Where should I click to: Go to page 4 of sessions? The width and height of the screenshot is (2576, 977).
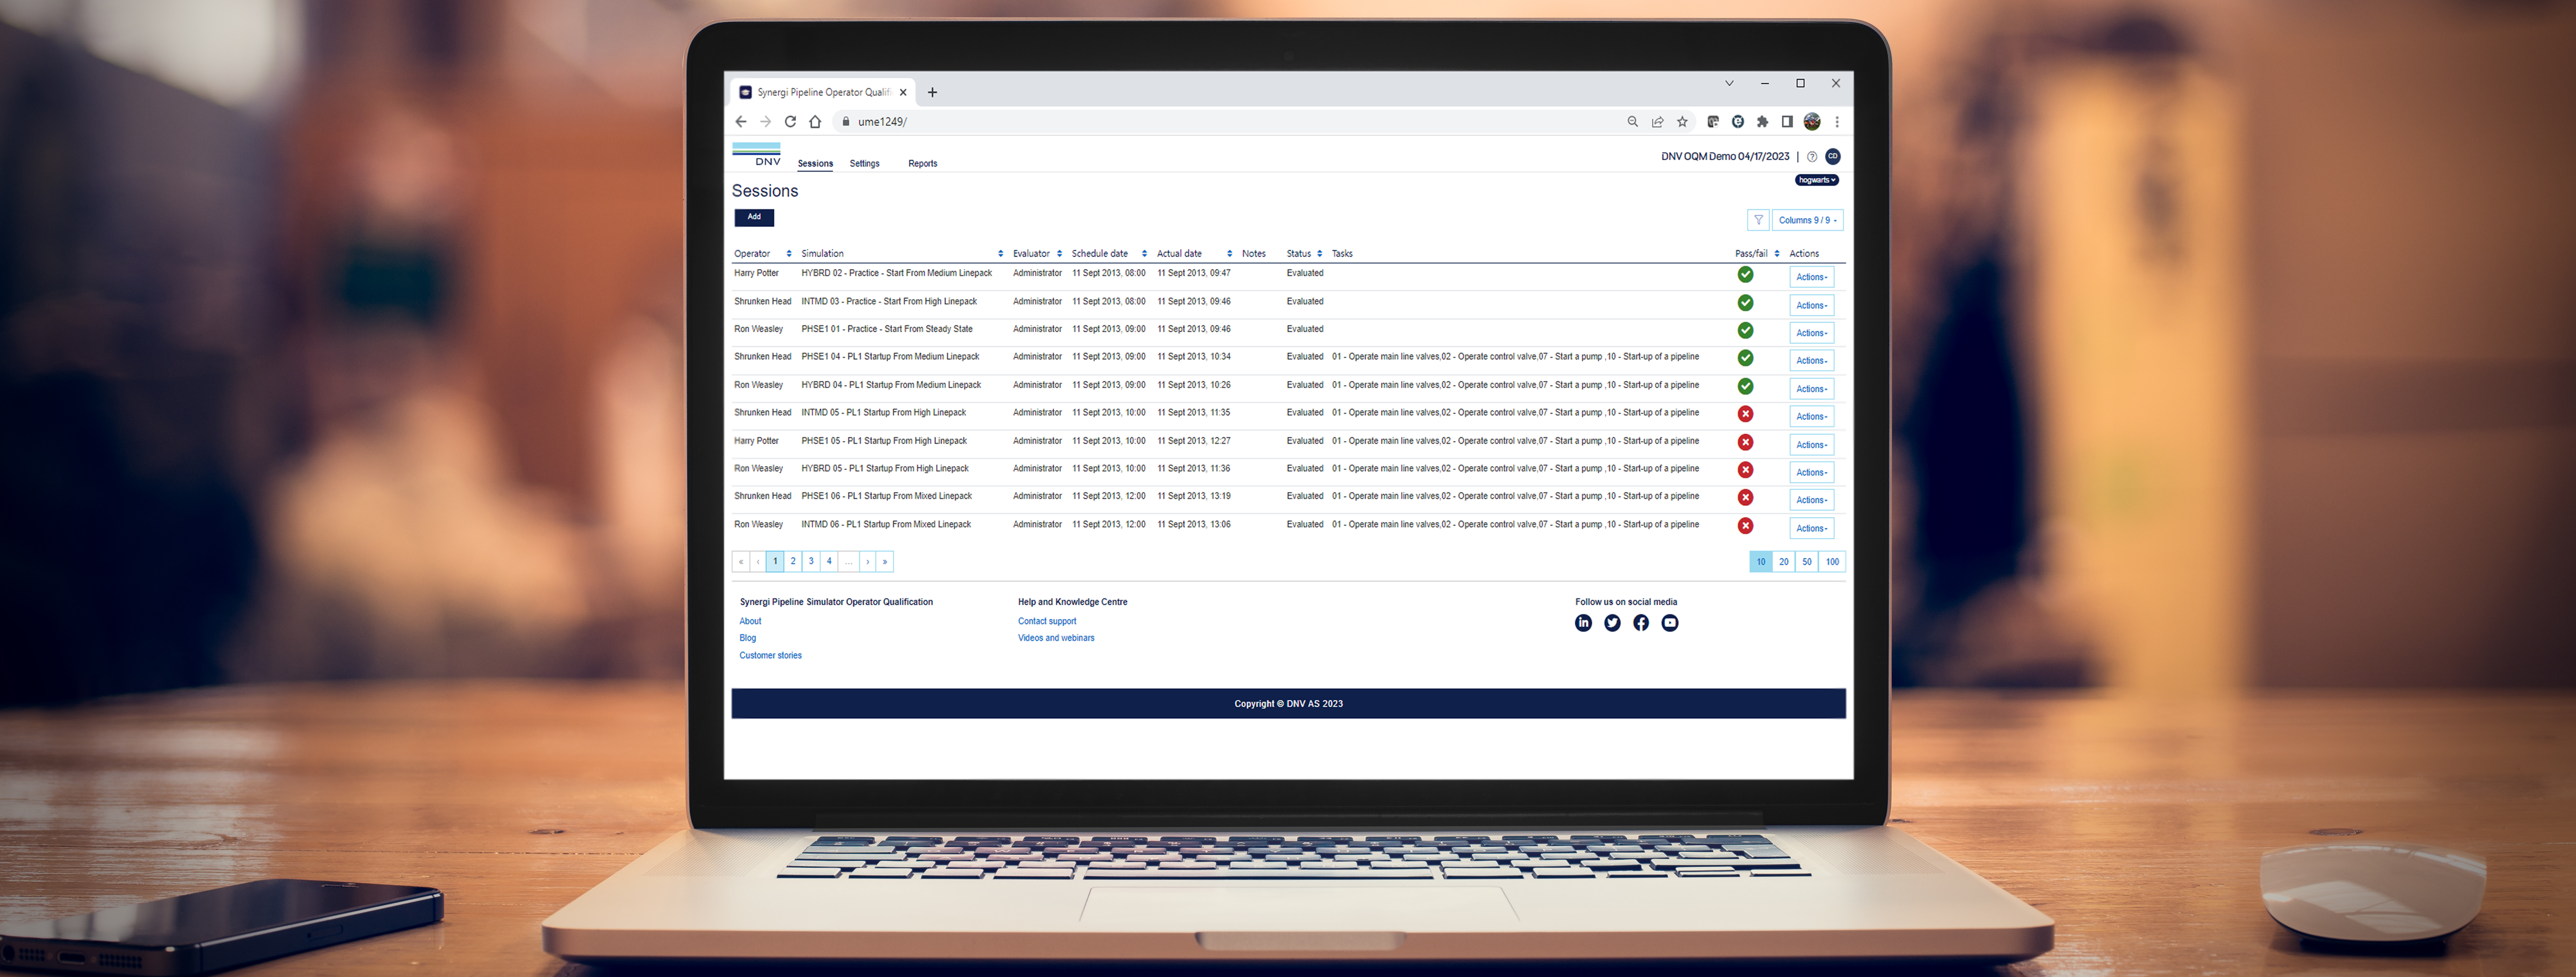[829, 562]
